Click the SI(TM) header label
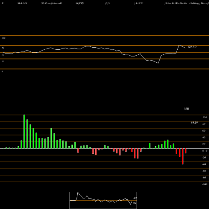Image resolution: width=209 pixels, height=209 pixels. click(x=79, y=3)
